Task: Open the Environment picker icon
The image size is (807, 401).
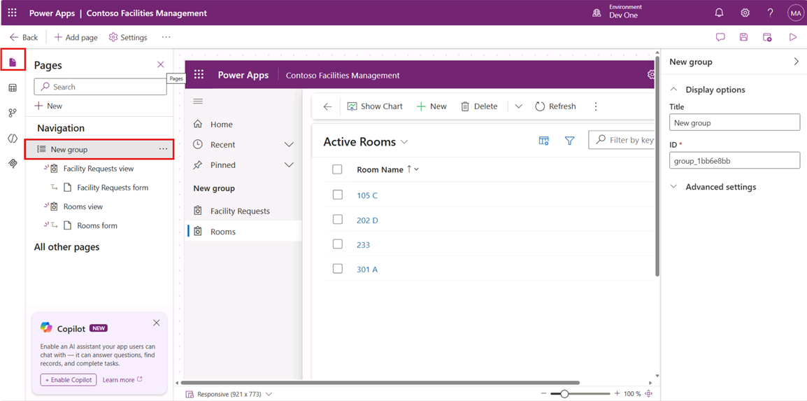Action: (596, 13)
